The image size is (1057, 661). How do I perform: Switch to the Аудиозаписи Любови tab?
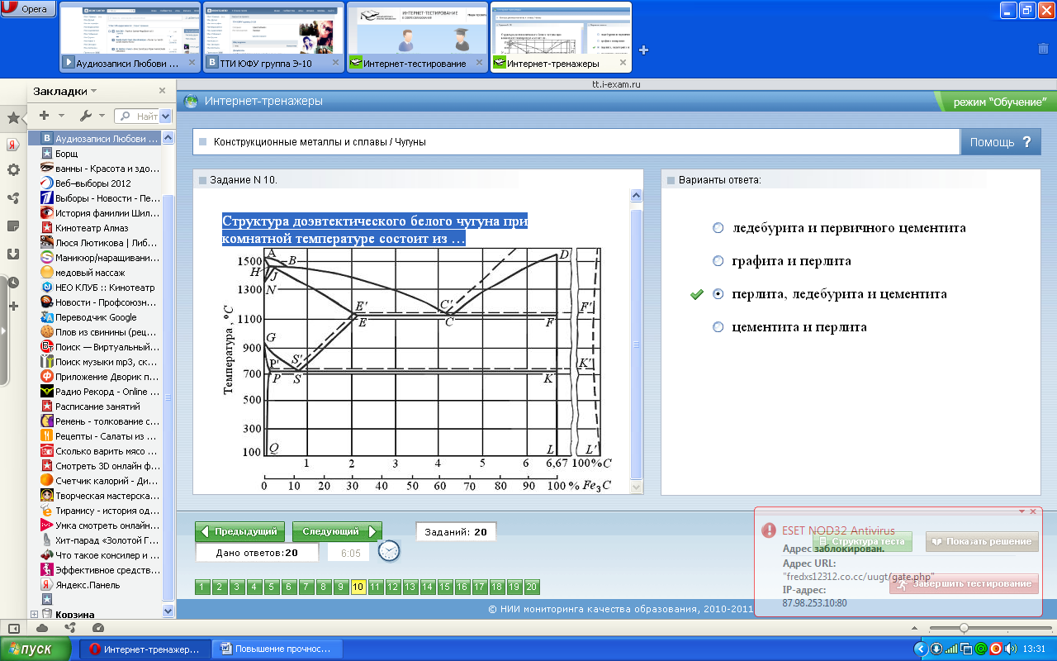click(x=131, y=39)
